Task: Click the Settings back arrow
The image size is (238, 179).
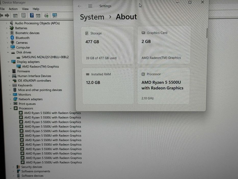Action: [79, 6]
